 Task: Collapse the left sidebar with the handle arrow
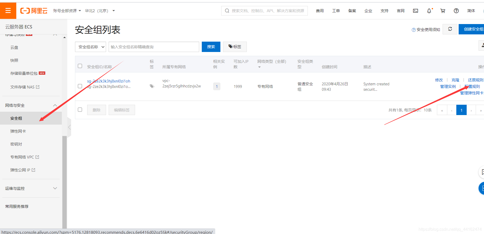click(x=69, y=127)
